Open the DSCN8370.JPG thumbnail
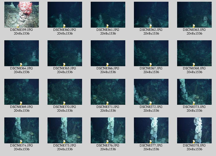This screenshot has width=216, height=156. click(65, 92)
